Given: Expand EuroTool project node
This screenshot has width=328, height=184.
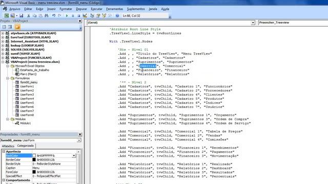Looking at the screenshot, I should pyautogui.click(x=3, y=37).
